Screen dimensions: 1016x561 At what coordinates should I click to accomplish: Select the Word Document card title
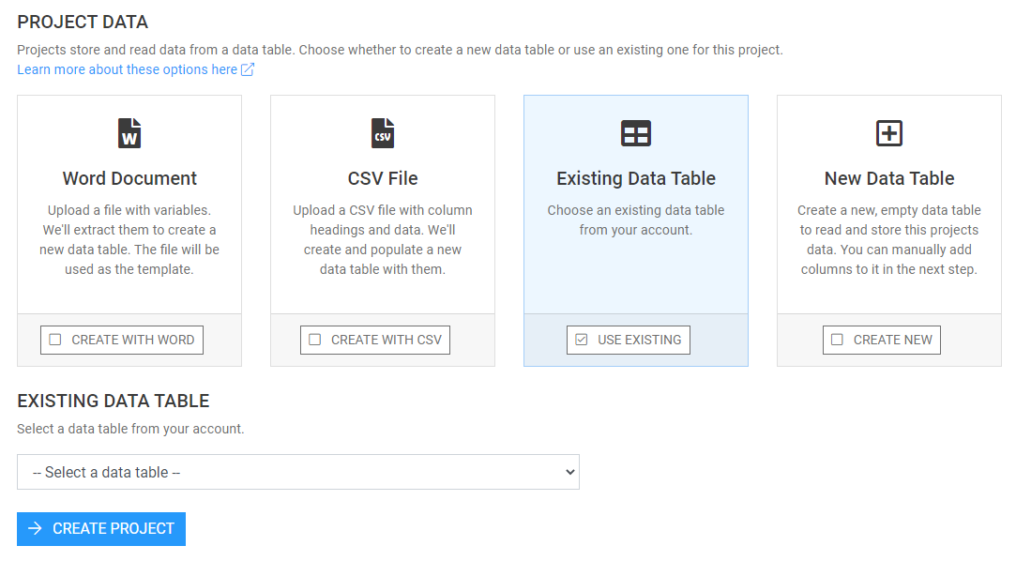tap(129, 178)
